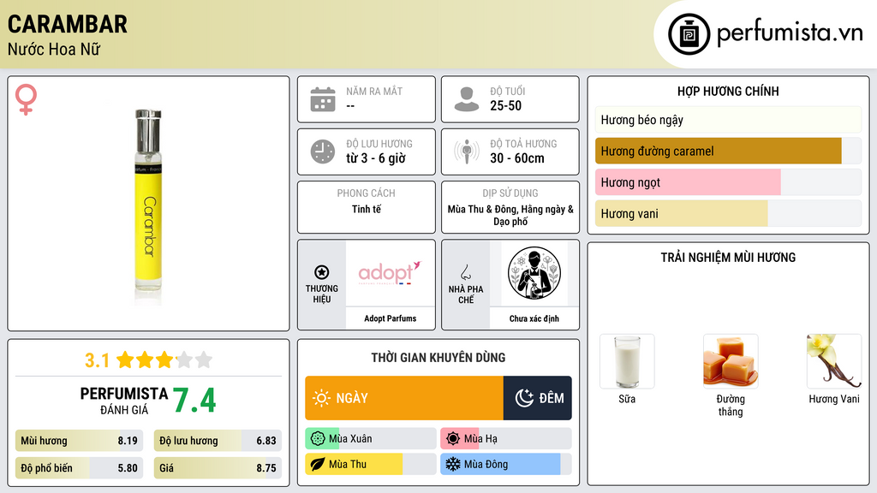Click the Nước Hoa Nữ subtitle
This screenshot has width=877, height=493.
click(x=54, y=49)
